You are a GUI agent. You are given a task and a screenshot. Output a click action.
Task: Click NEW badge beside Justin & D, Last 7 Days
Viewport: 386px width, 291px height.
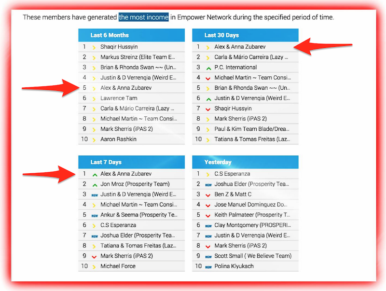(95, 195)
